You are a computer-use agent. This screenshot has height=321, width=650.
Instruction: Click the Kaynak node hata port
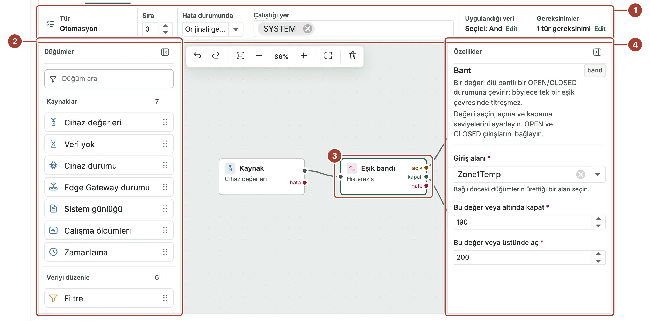[x=305, y=183]
